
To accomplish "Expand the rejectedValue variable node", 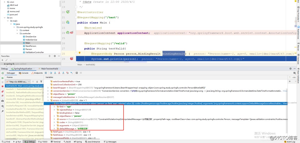I will 54,110.
